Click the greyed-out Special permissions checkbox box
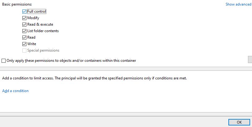The height and width of the screenshot is (127, 252). 24,50
